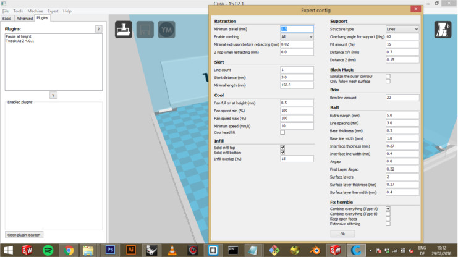Click the Z hop when retracting field
458x257 pixels.
(297, 52)
